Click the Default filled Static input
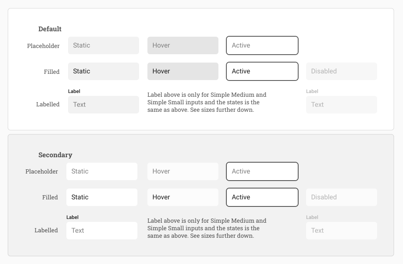403x264 pixels. tap(104, 71)
